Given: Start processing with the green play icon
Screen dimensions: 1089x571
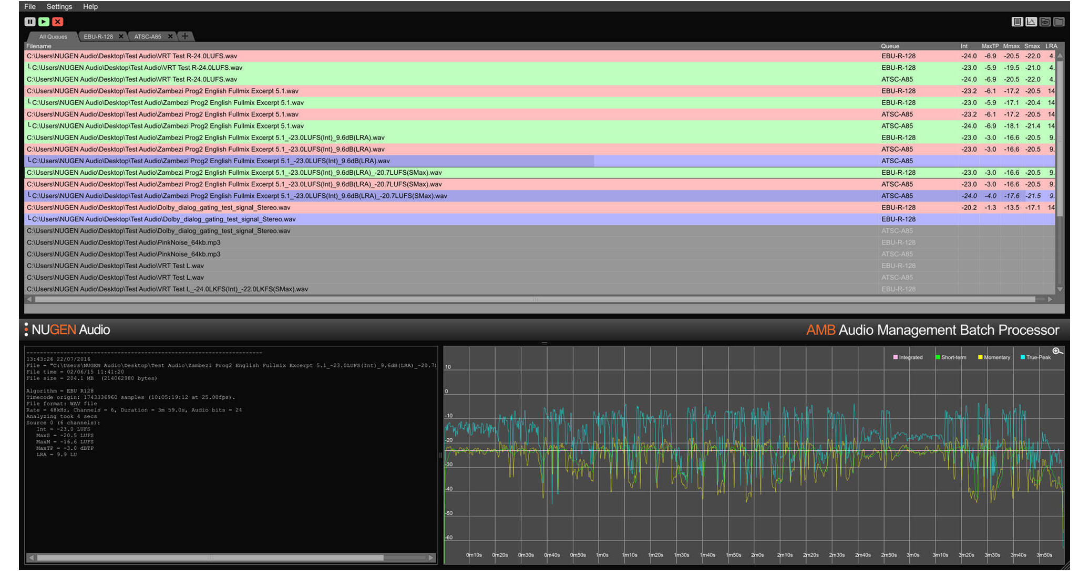Looking at the screenshot, I should pyautogui.click(x=44, y=22).
